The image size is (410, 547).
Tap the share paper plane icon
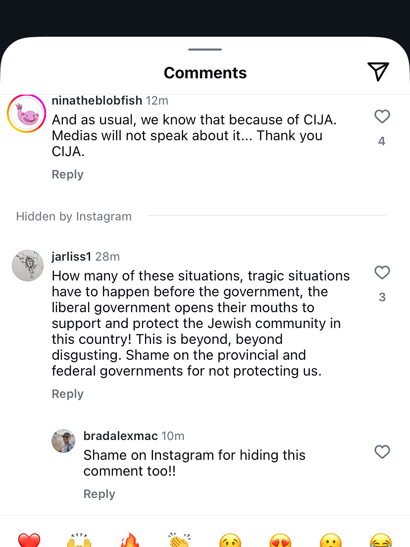pyautogui.click(x=378, y=72)
